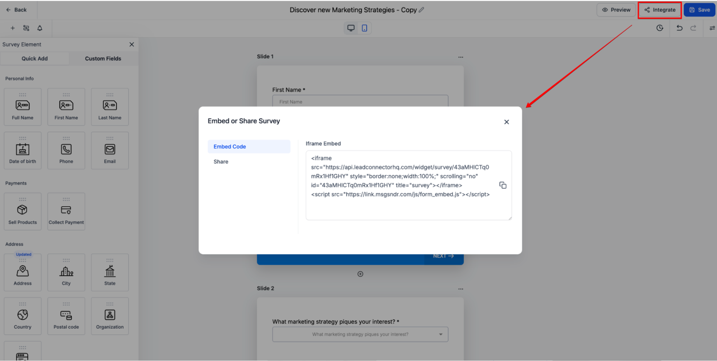Click the plus add element icon

[13, 28]
